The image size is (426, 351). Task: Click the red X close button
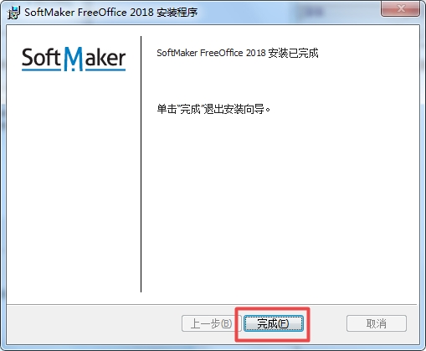tap(401, 8)
